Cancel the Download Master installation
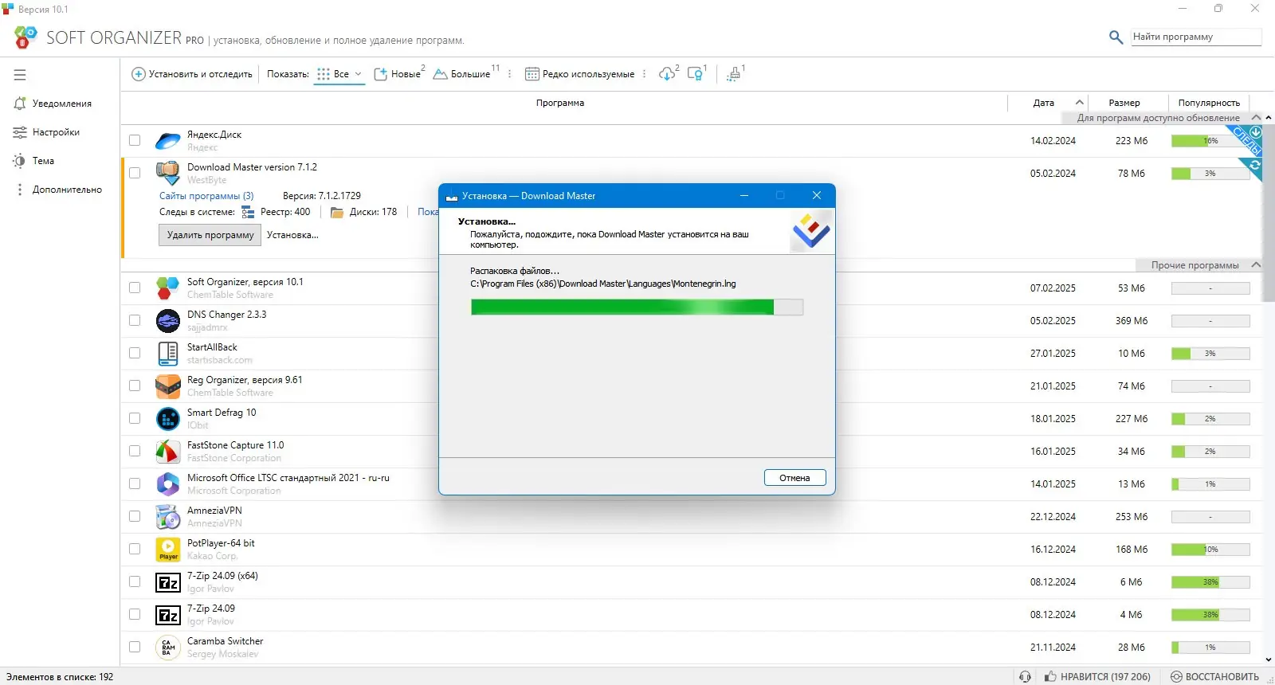Screen dimensions: 1275x685 (x=794, y=478)
